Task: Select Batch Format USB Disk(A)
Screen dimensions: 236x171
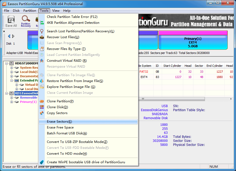Action: tap(88, 133)
